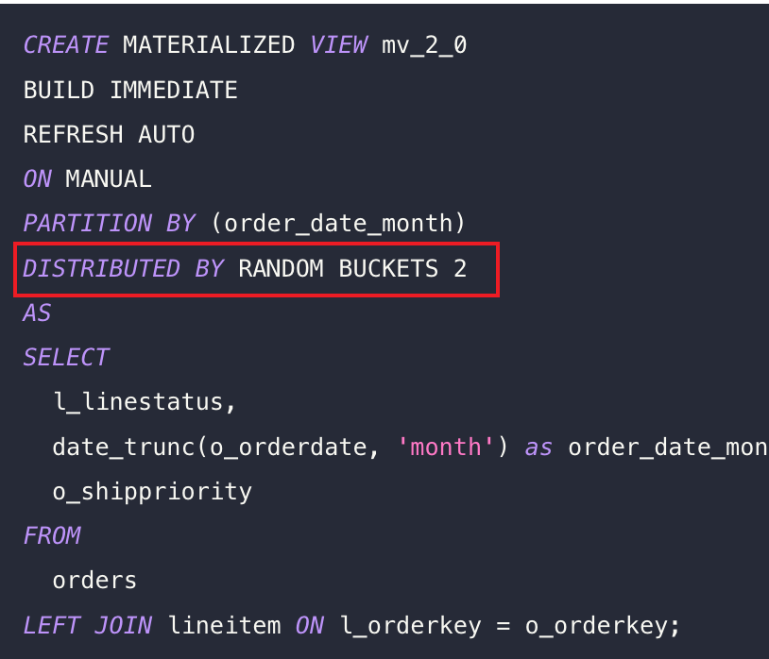The image size is (769, 659).
Task: Click the o_shippriority column
Action: tap(152, 491)
